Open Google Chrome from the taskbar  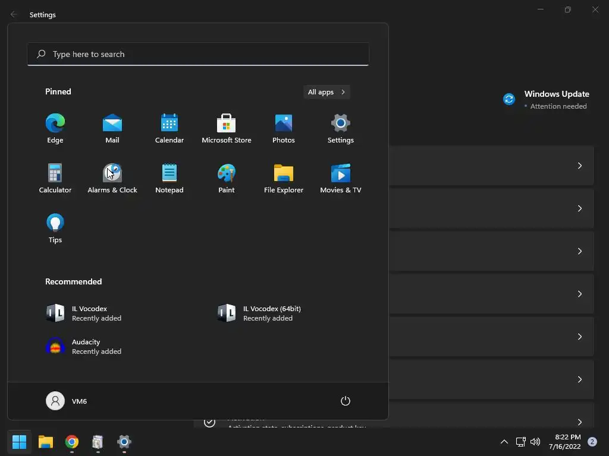pos(72,442)
